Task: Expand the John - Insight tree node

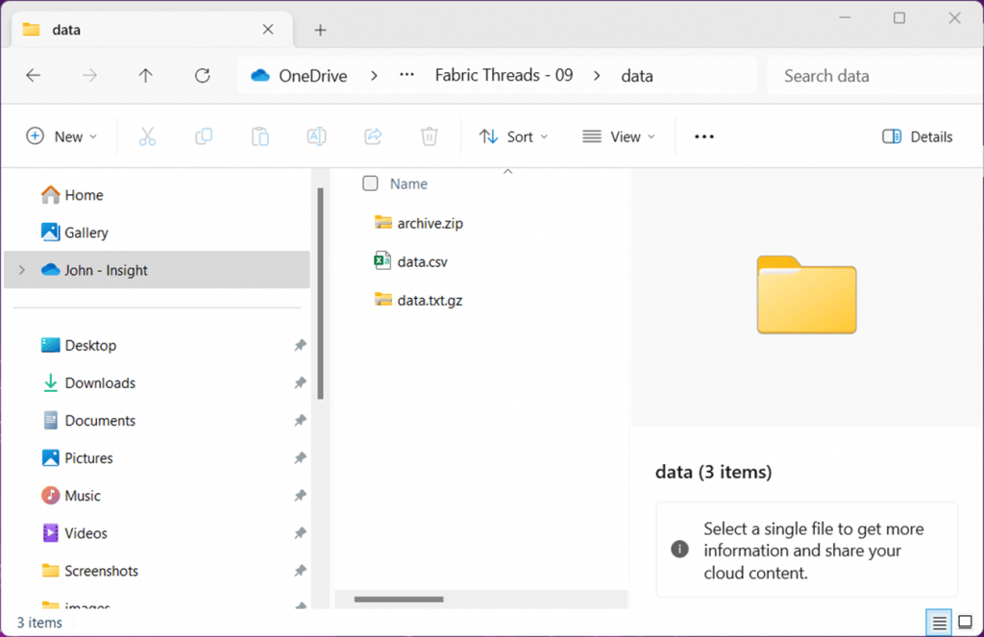Action: pos(22,271)
